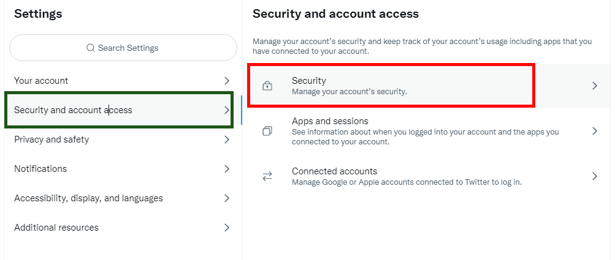The width and height of the screenshot is (615, 260).
Task: Open the Your account settings section
Action: (123, 81)
